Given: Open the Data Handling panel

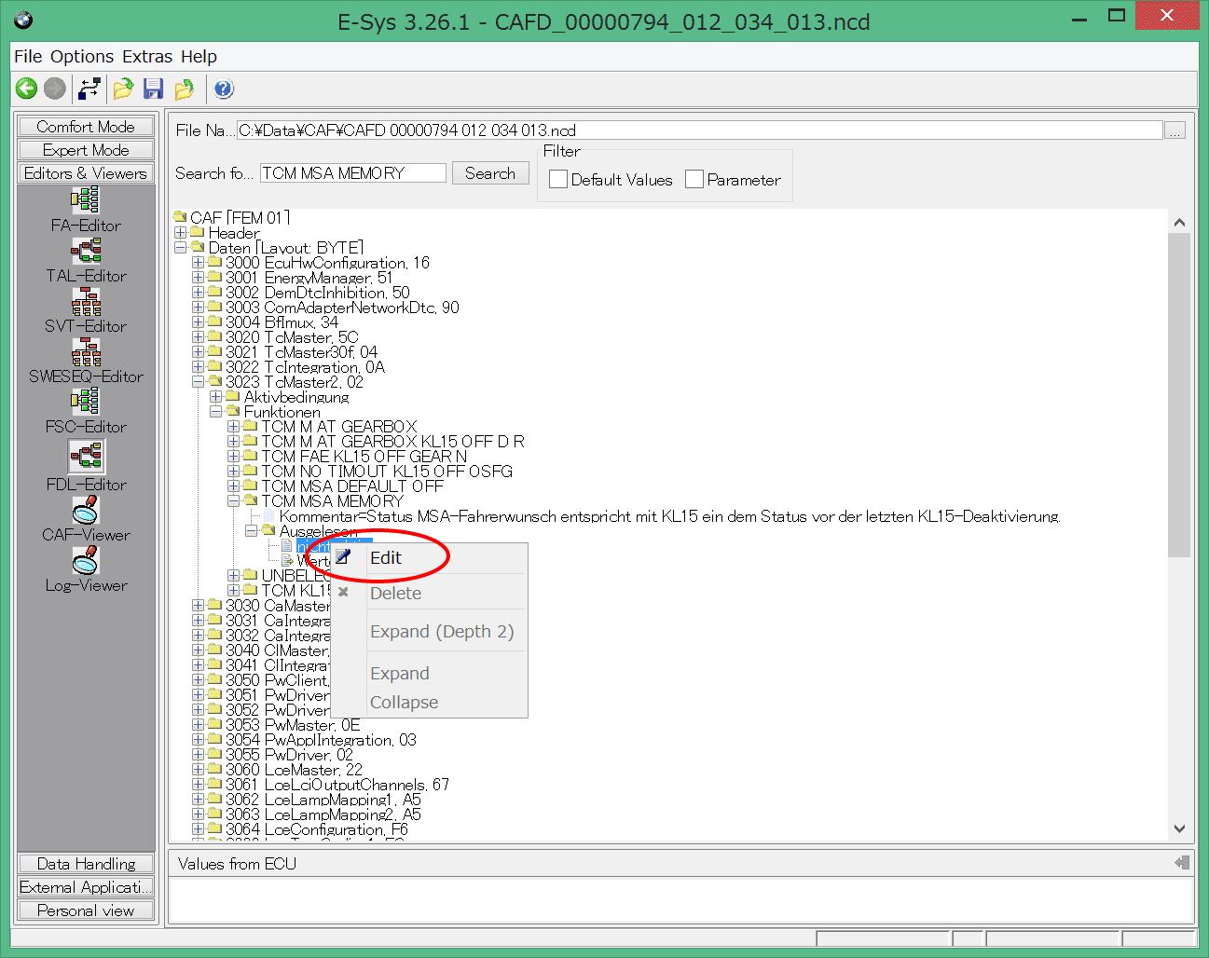Looking at the screenshot, I should coord(86,864).
